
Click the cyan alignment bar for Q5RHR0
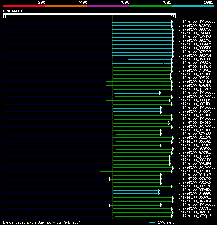[136, 190]
